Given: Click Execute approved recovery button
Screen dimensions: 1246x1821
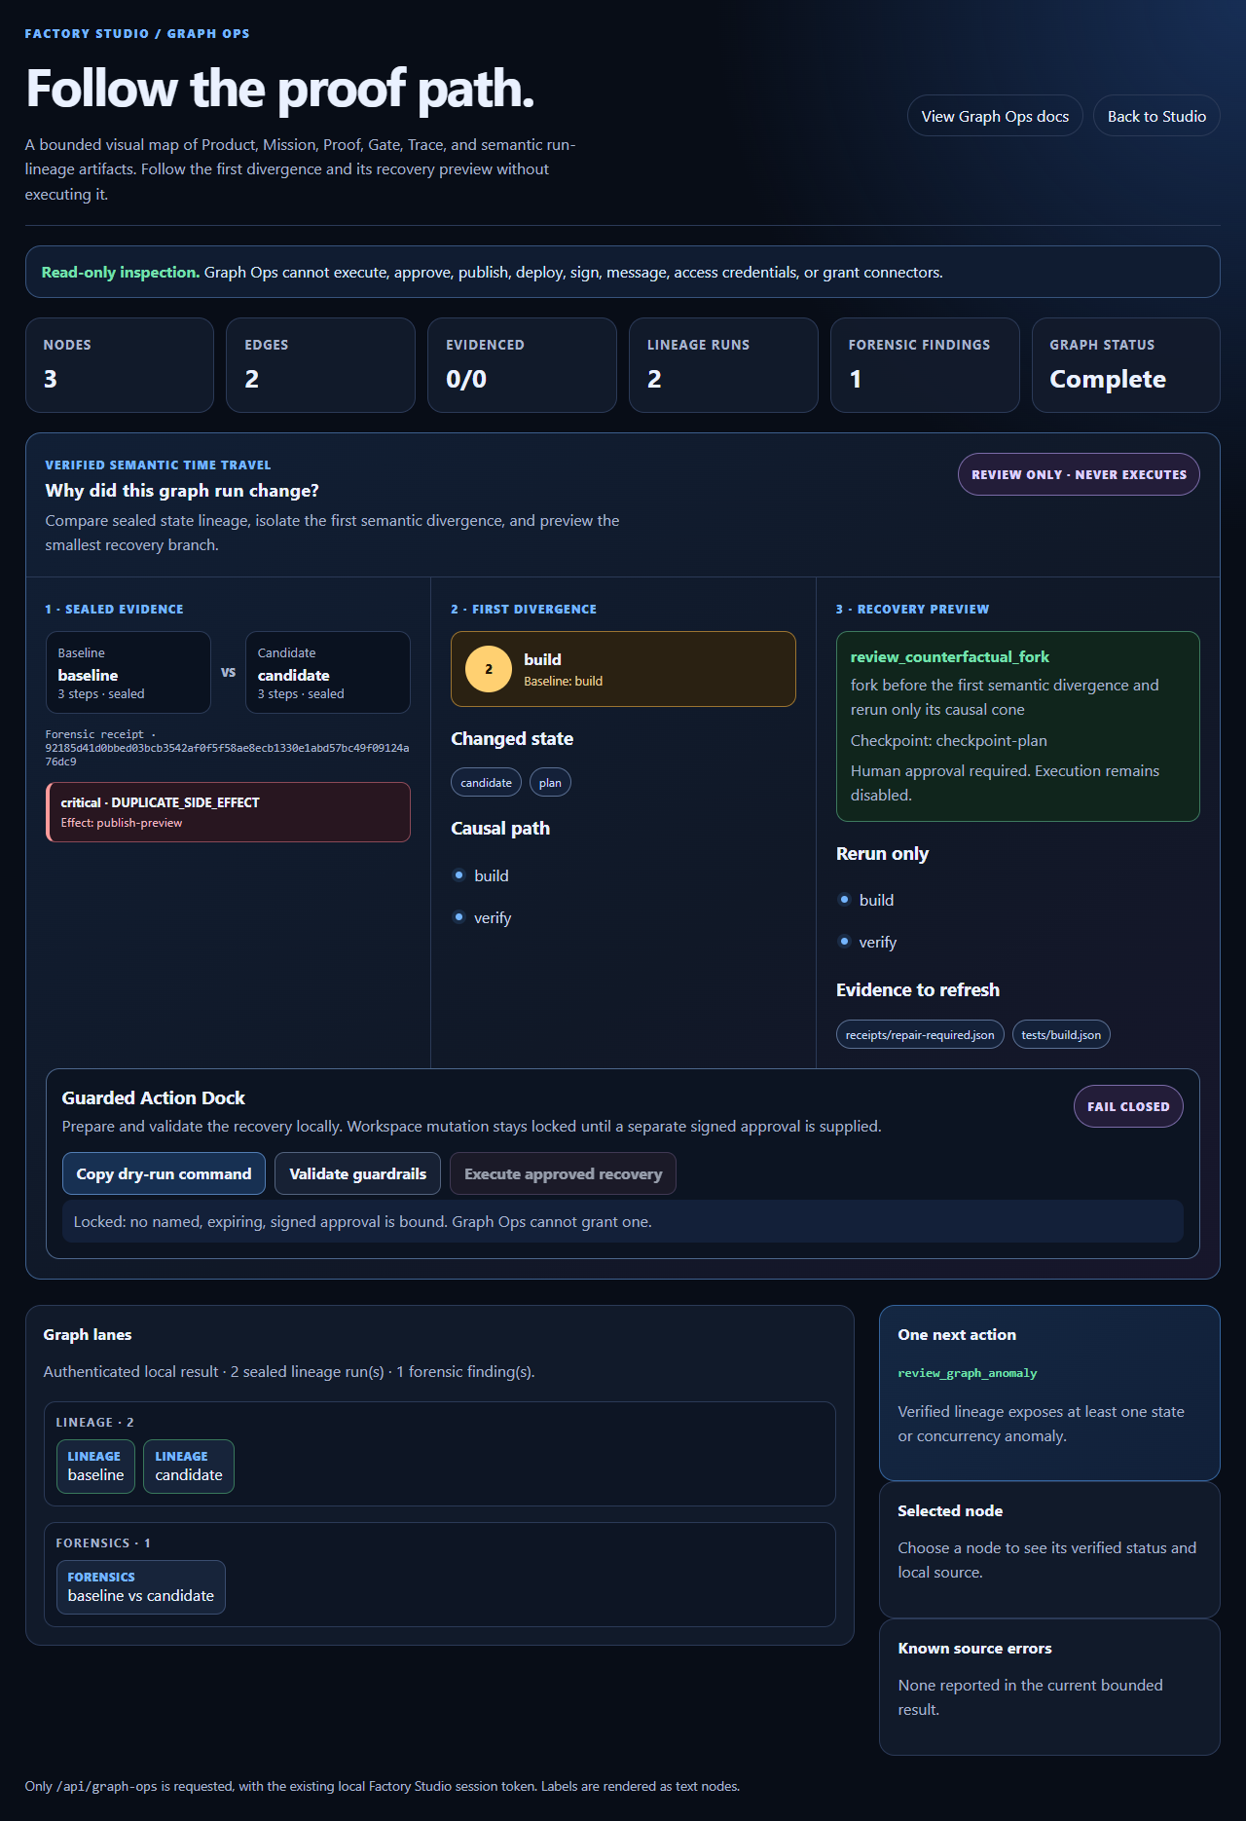Looking at the screenshot, I should 563,1173.
